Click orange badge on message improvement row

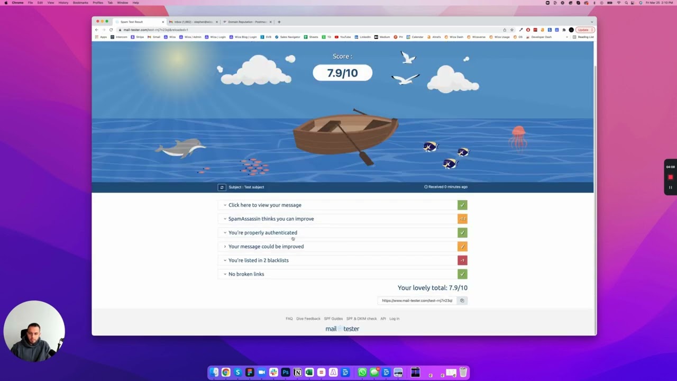tap(462, 246)
